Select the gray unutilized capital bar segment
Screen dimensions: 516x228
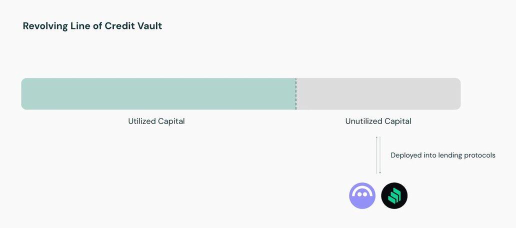point(378,94)
